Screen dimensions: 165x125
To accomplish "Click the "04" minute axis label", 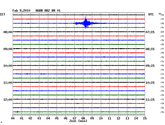I will click(48, 118).
